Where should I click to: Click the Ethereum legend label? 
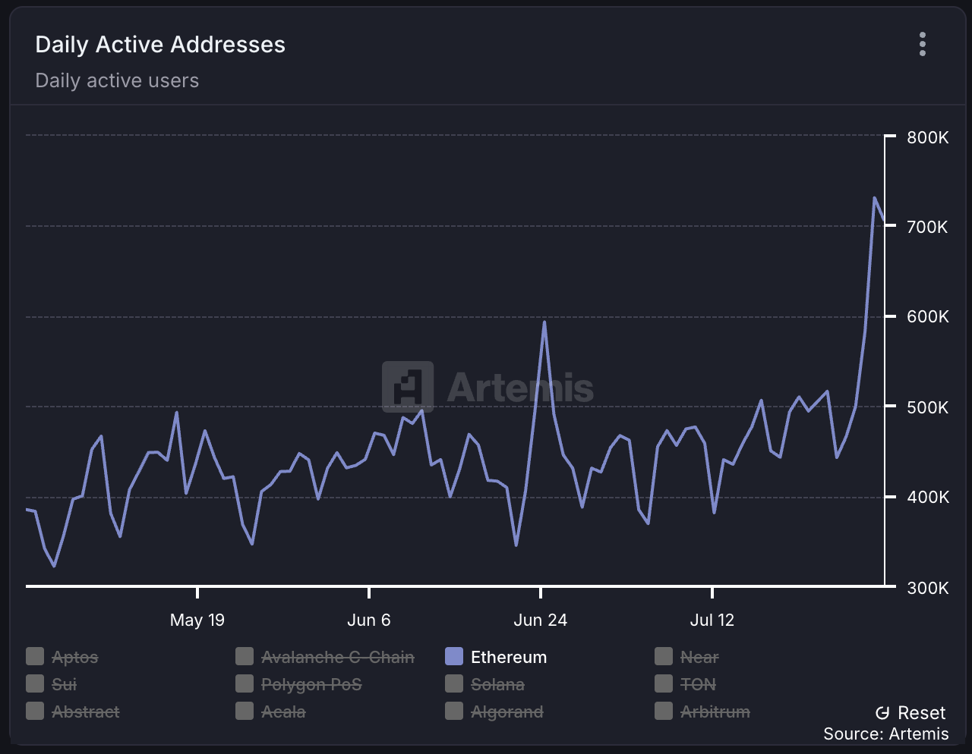pyautogui.click(x=509, y=657)
